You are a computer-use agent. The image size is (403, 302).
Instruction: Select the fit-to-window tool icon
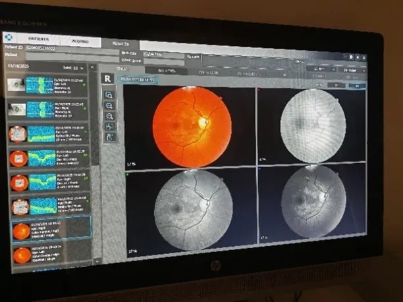[109, 126]
